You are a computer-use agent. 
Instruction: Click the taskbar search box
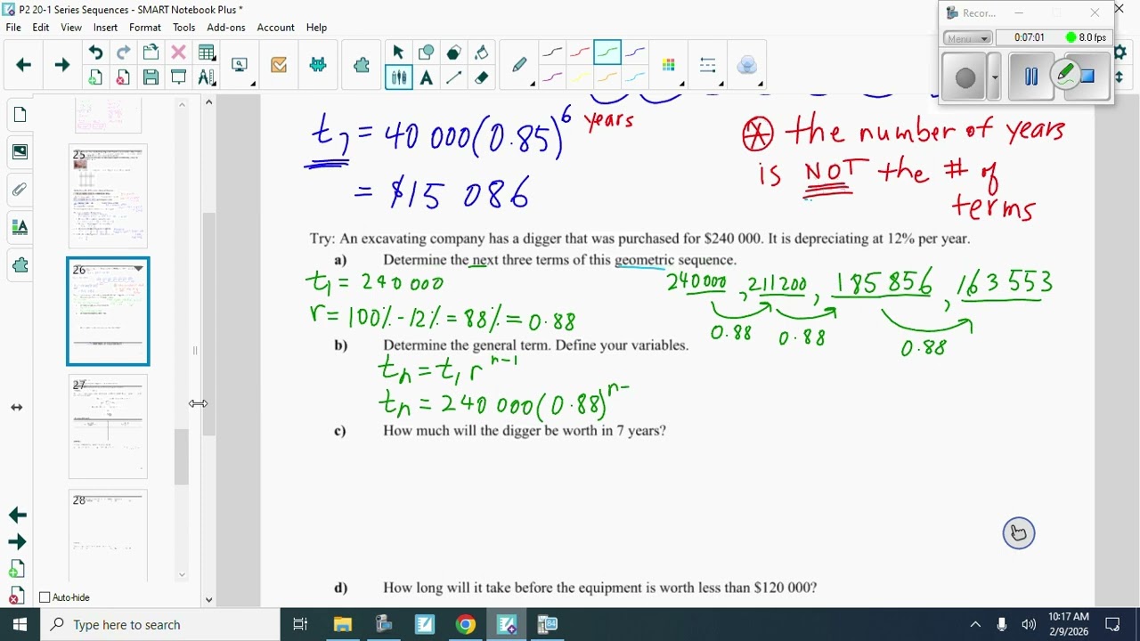point(160,624)
